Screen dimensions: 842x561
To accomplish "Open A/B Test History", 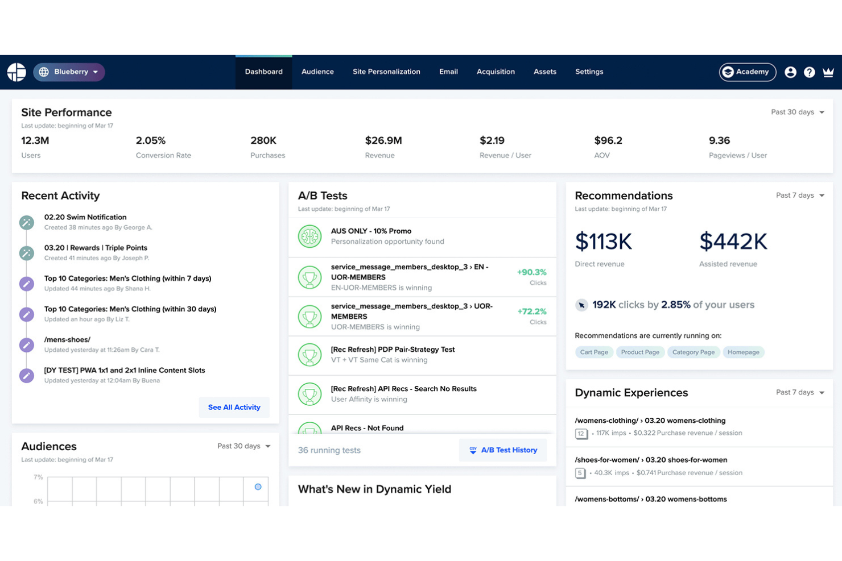I will tap(503, 450).
